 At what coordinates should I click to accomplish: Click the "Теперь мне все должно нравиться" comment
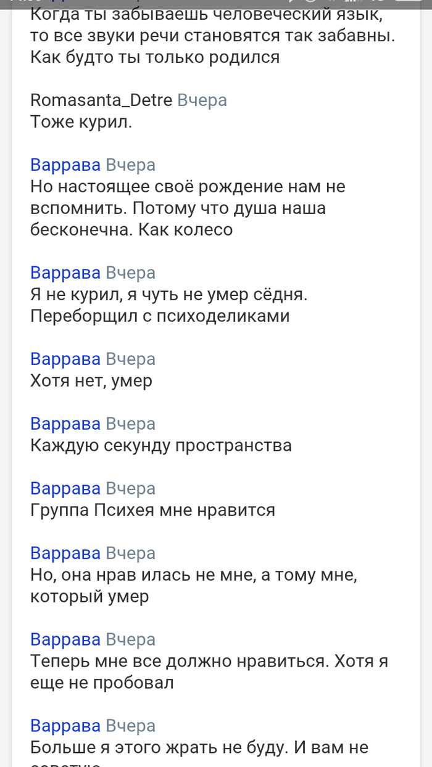pos(209,662)
